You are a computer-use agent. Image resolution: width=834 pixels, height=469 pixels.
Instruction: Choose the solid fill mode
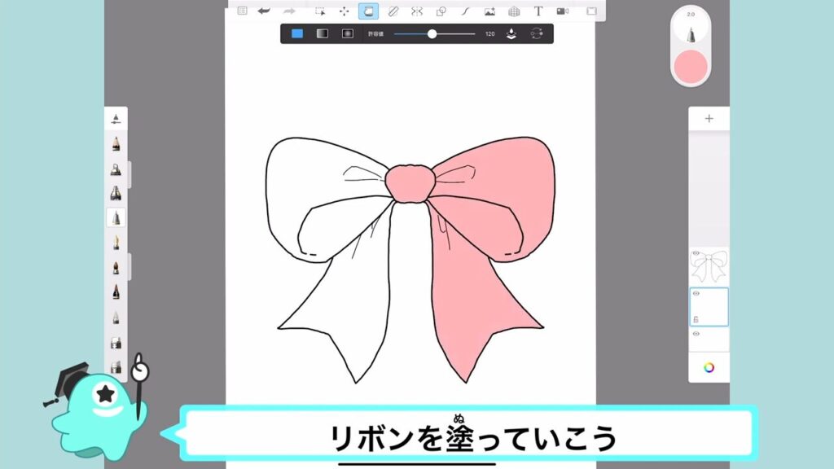click(x=297, y=34)
